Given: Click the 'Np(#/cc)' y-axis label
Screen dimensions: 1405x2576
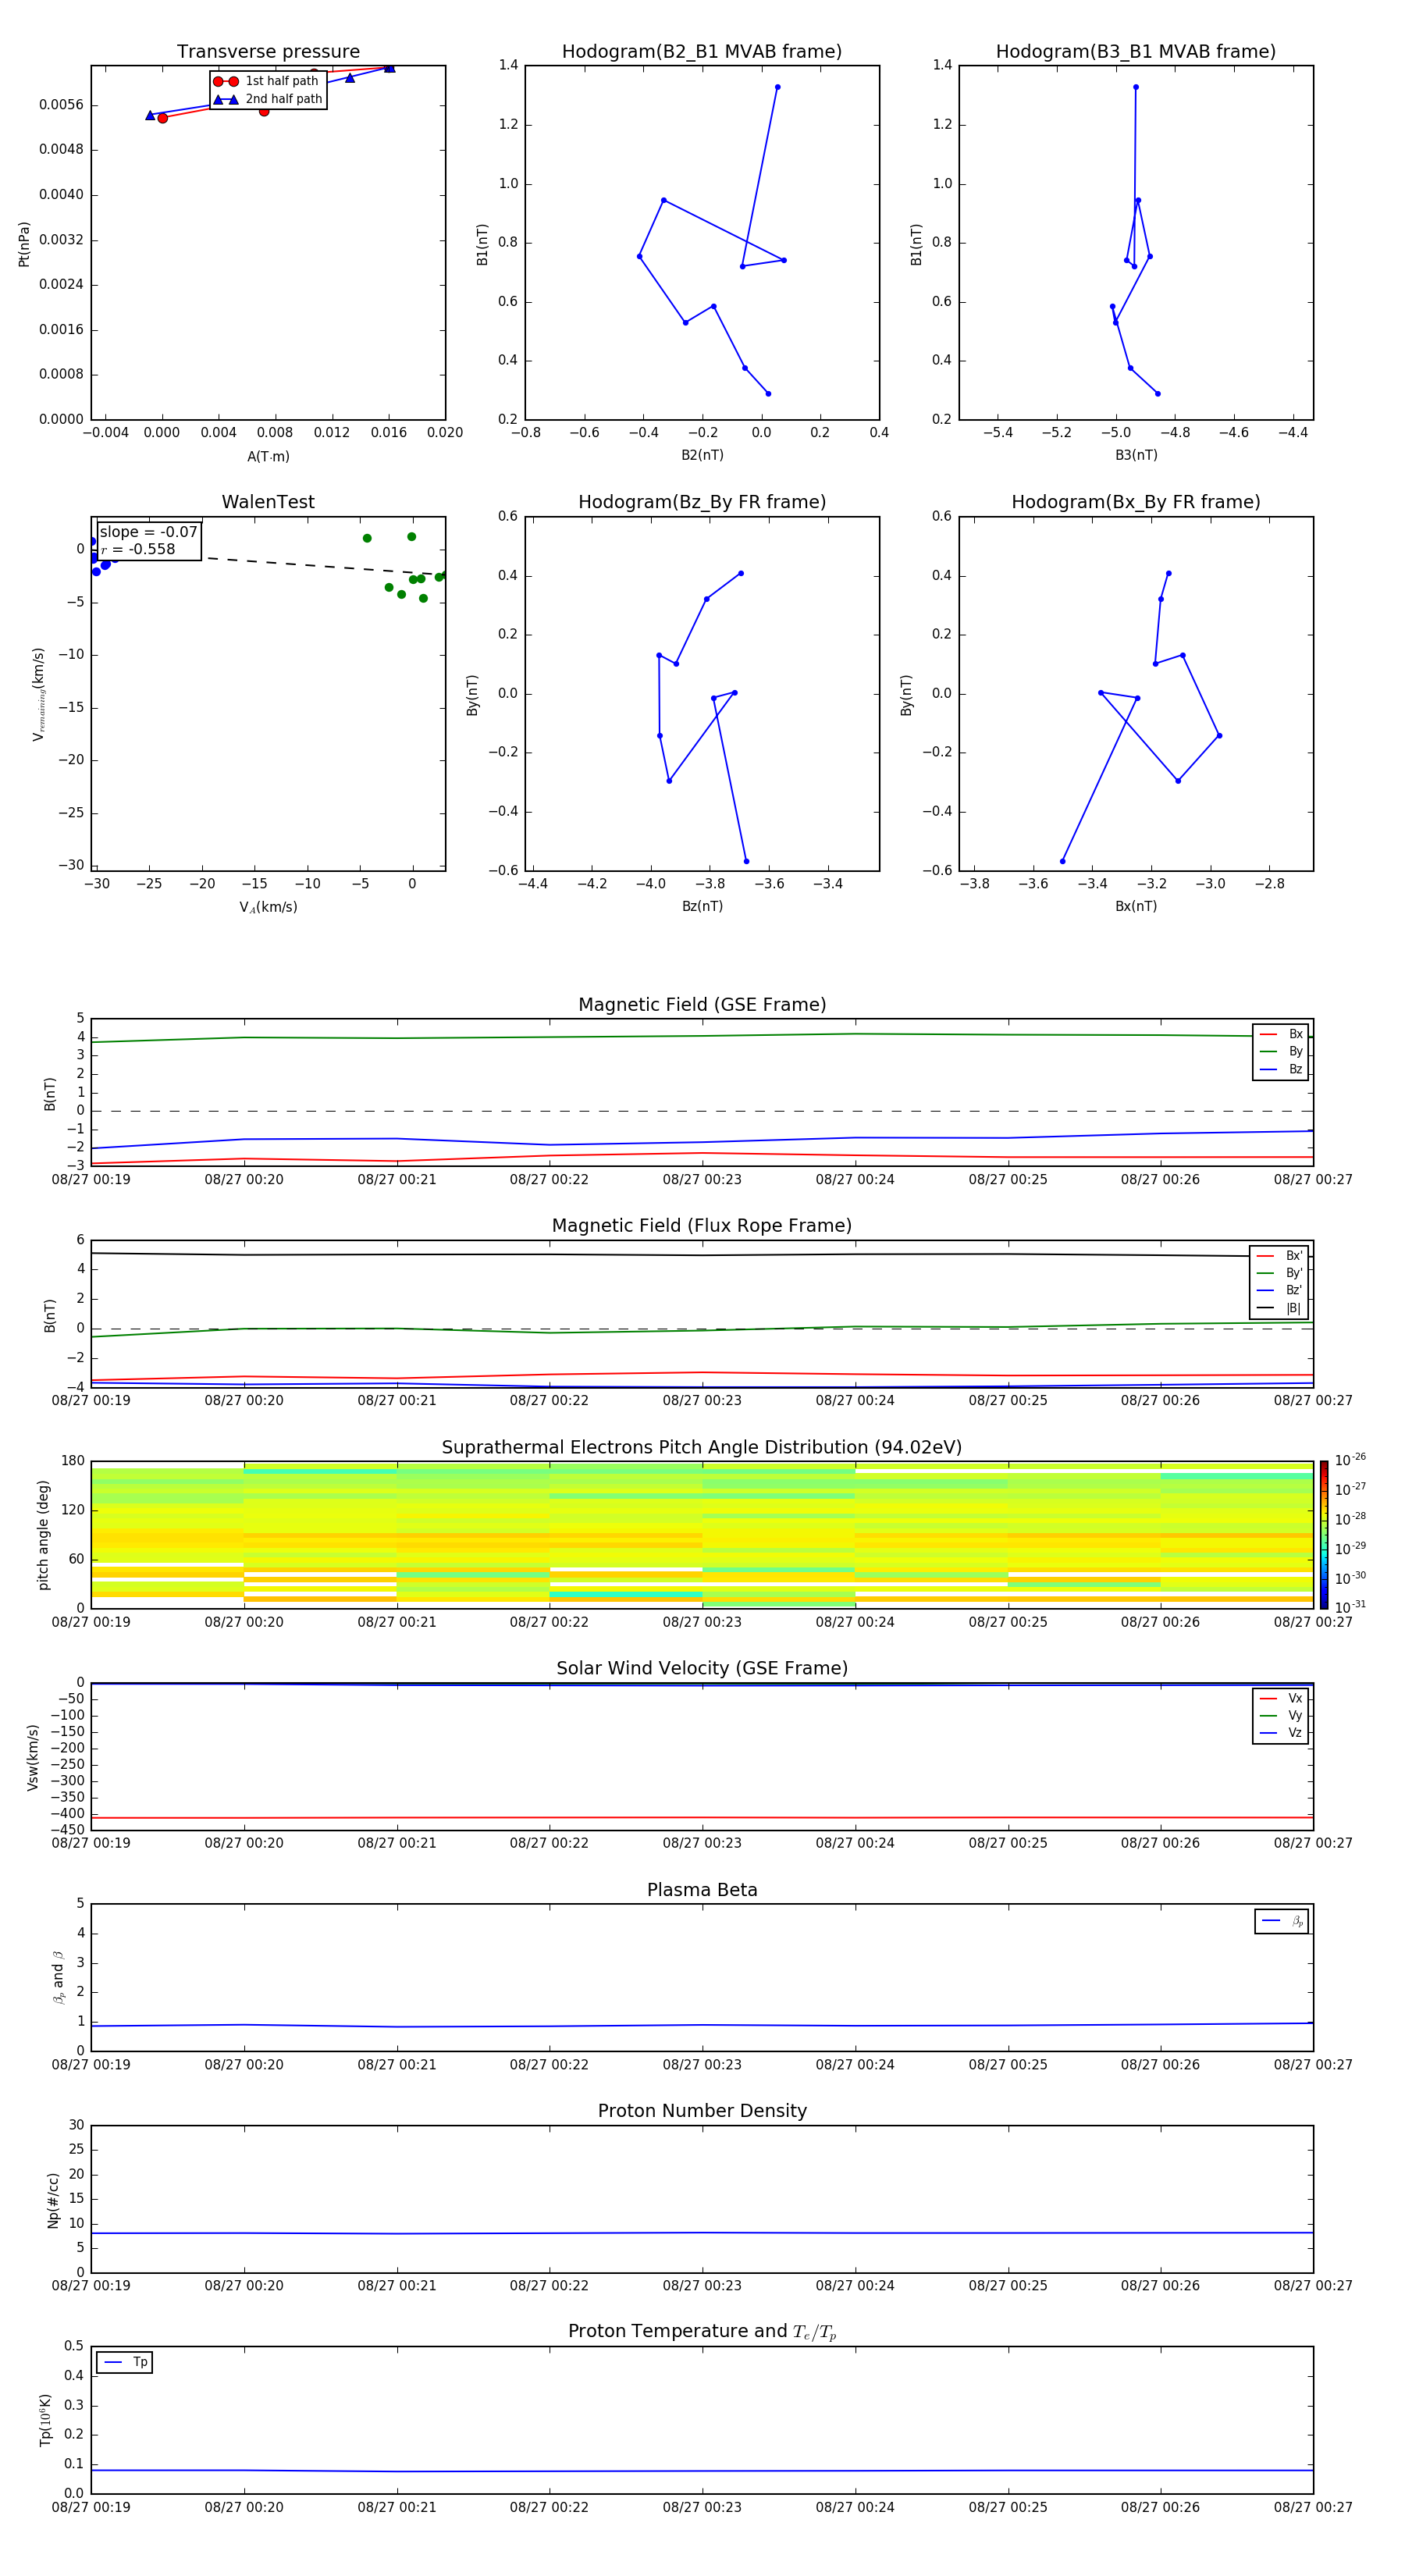Looking at the screenshot, I should 53,2200.
